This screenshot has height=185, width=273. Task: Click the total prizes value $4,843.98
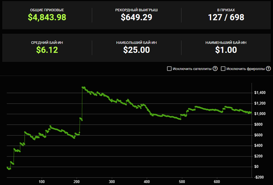[x=47, y=17]
